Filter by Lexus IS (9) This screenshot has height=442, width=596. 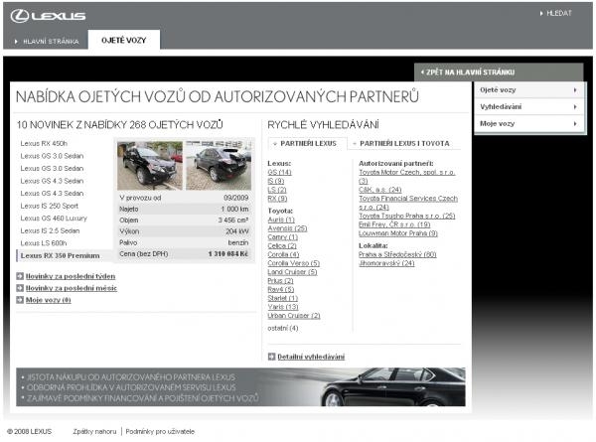(275, 181)
